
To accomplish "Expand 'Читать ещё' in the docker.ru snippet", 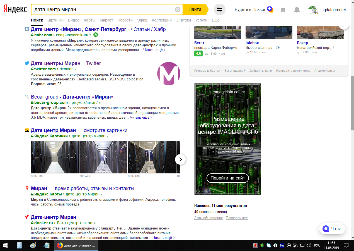I will click(x=164, y=238).
